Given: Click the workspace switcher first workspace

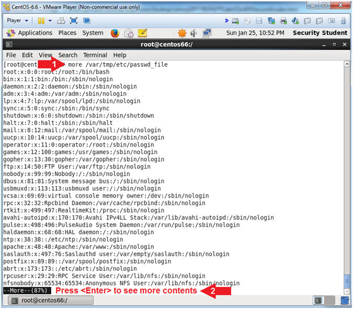Looking at the screenshot, I should (318, 301).
